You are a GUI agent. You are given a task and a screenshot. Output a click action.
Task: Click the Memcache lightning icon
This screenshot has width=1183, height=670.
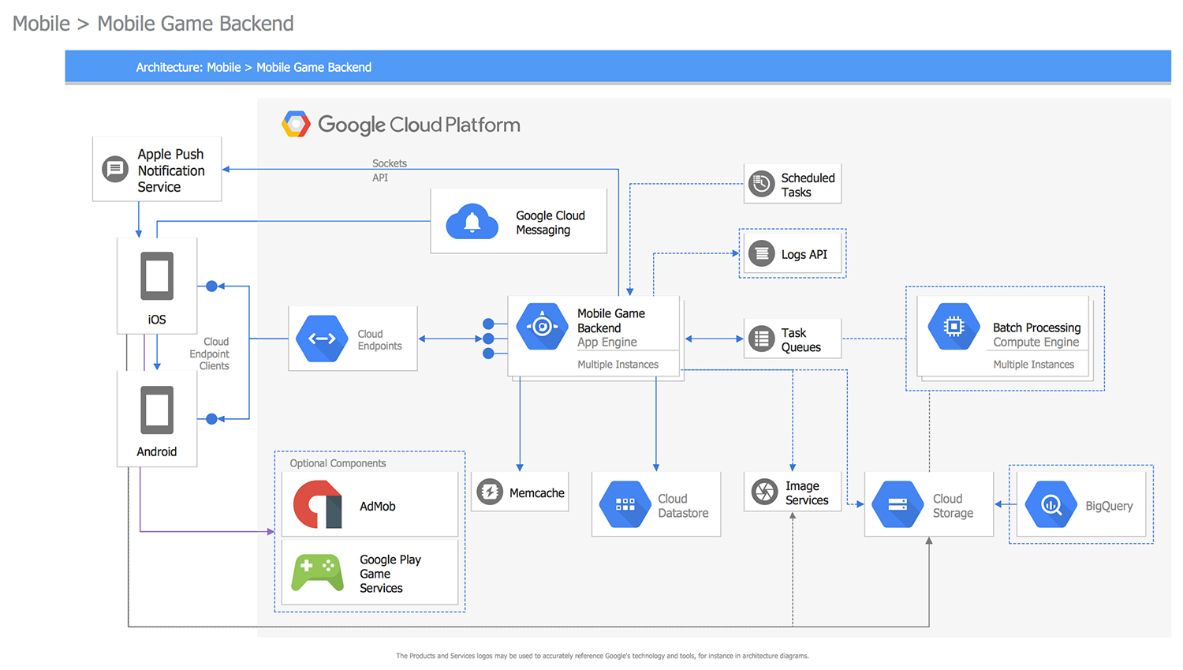[x=490, y=492]
